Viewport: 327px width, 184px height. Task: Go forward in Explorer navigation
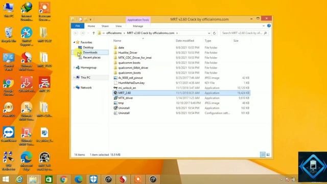click(x=83, y=33)
